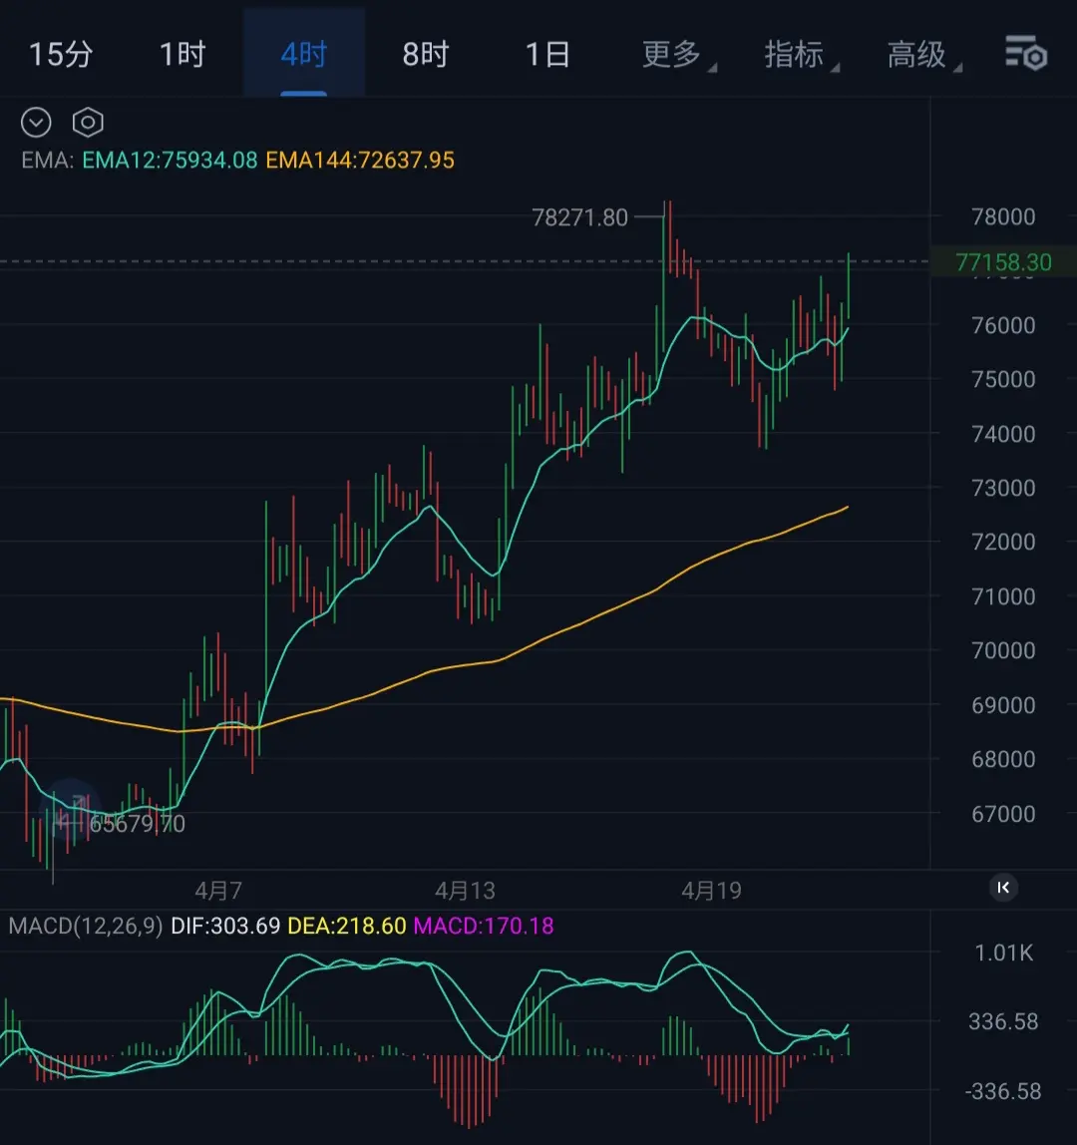Click the 67000 price axis label
This screenshot has width=1077, height=1145.
tap(1003, 814)
